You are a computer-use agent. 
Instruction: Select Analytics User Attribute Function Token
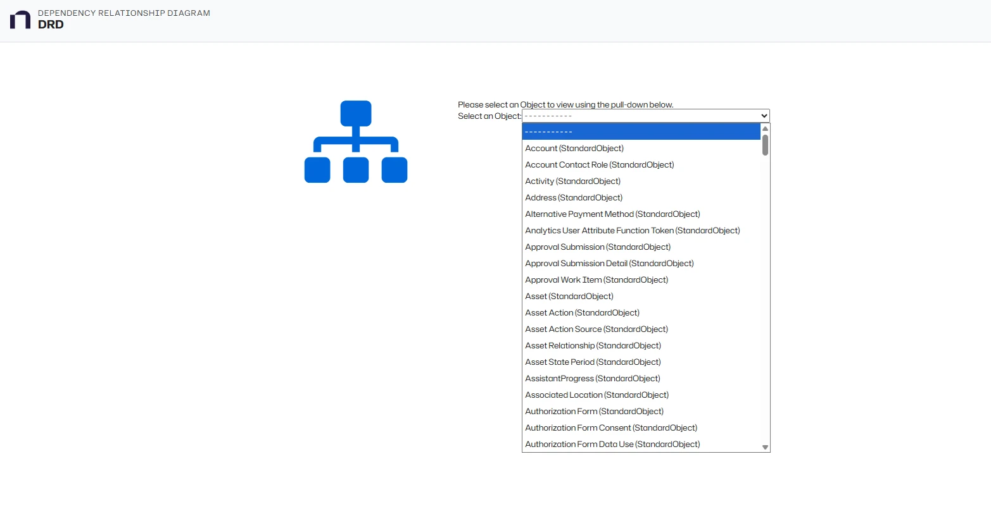[x=632, y=230]
